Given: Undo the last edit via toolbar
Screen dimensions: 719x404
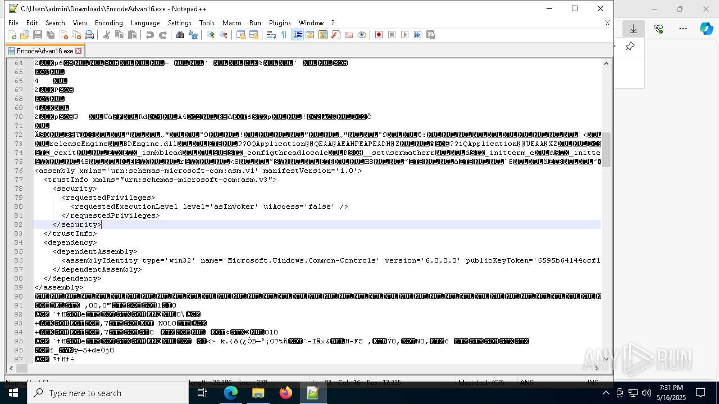Looking at the screenshot, I should [x=150, y=35].
